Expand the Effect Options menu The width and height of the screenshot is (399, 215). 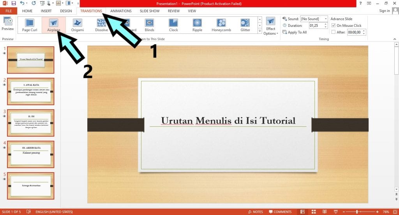point(270,26)
